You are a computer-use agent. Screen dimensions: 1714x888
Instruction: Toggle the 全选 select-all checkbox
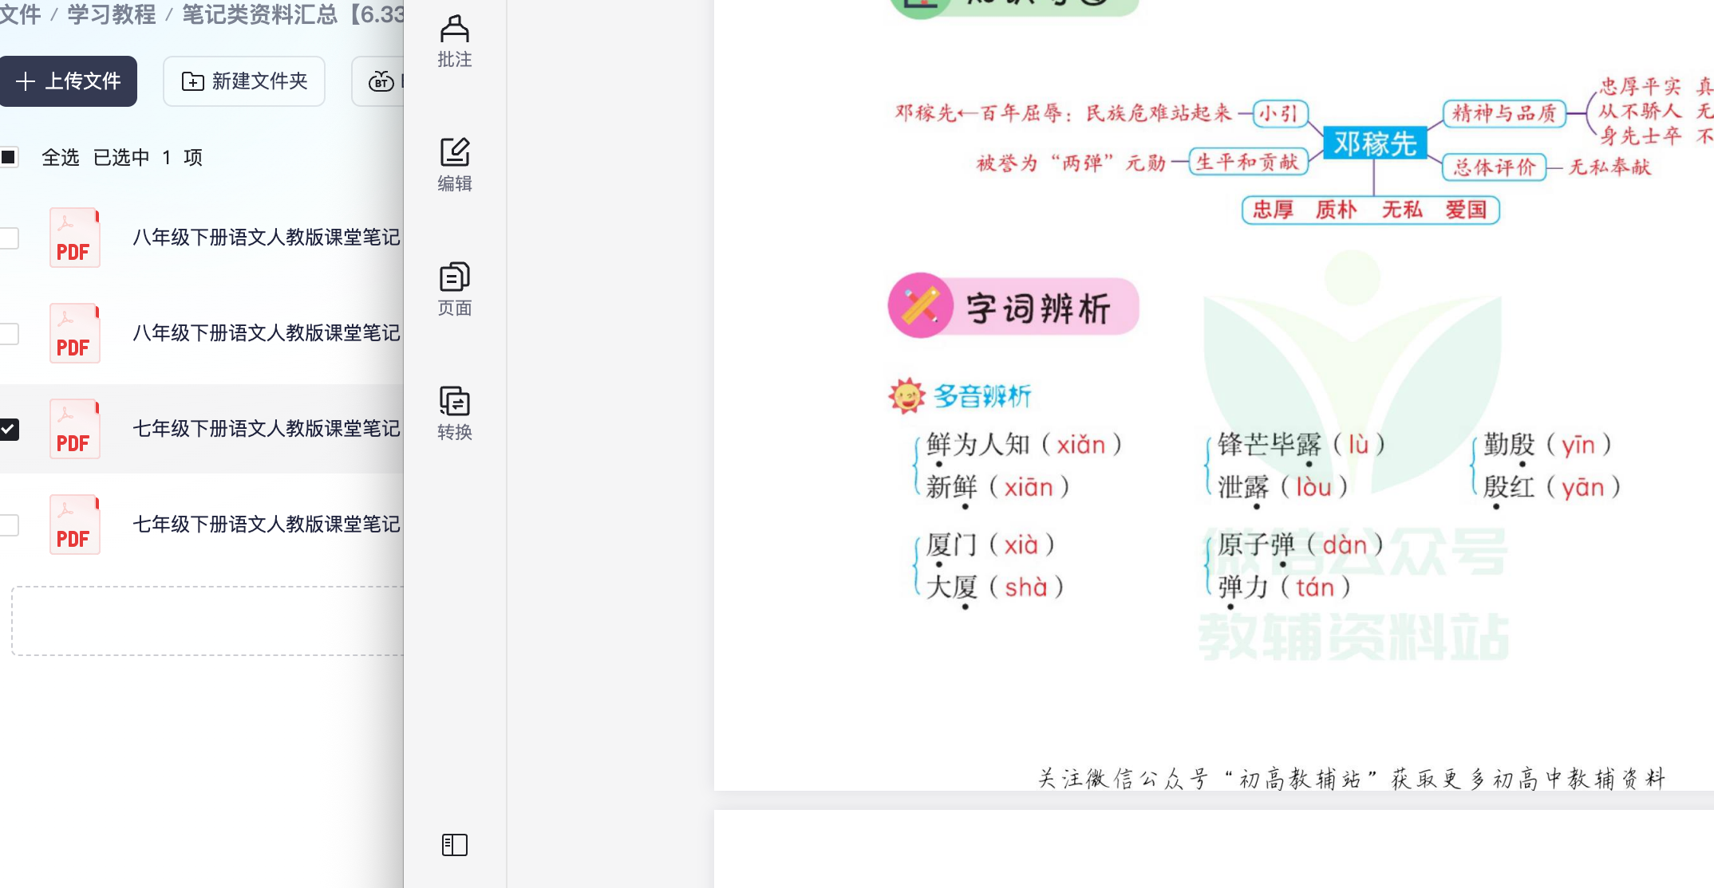click(10, 157)
